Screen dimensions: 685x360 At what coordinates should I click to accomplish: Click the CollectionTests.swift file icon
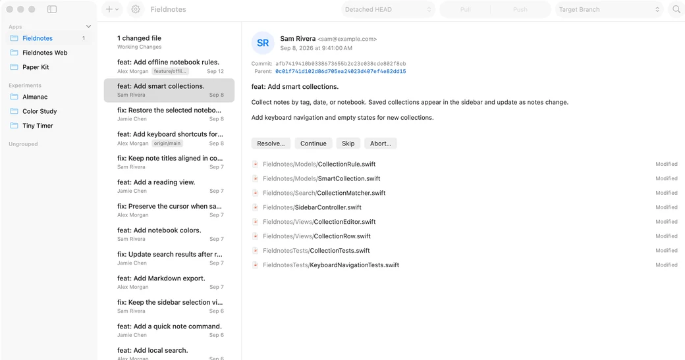point(255,251)
